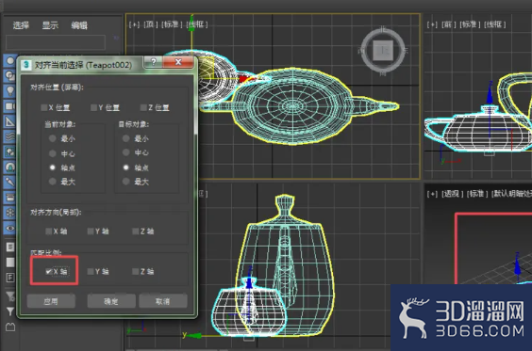The image size is (532, 351).
Task: Click the ViewCube east compass label
Action: [x=406, y=51]
